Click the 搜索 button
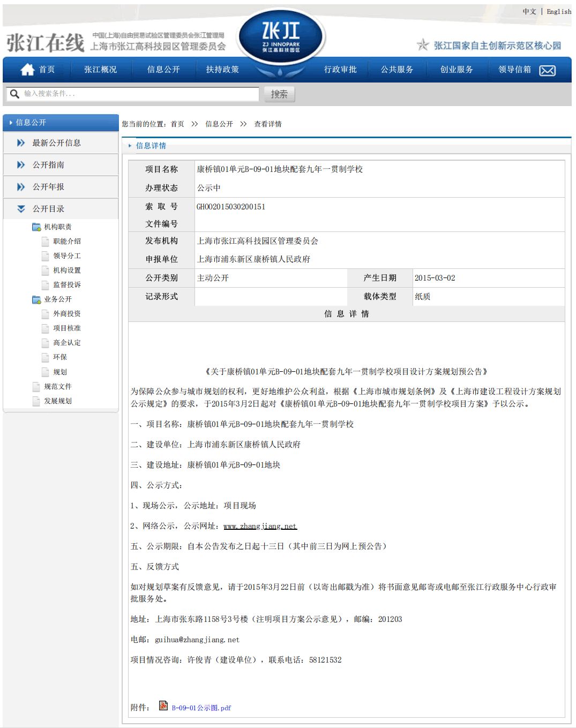The image size is (576, 728). click(279, 94)
